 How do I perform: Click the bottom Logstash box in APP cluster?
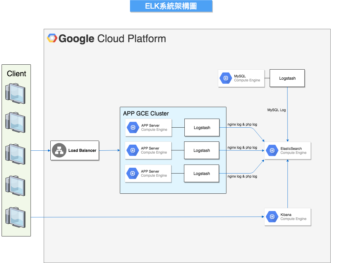click(202, 174)
